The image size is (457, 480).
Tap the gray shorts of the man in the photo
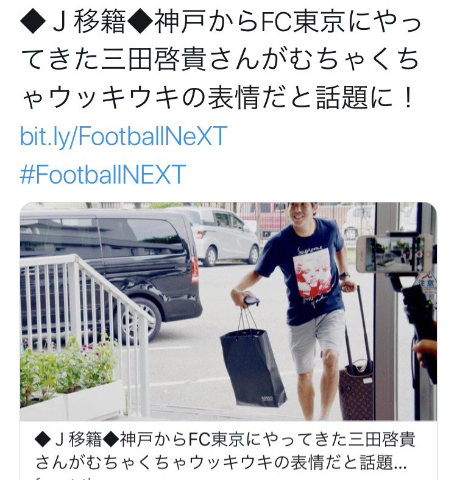coord(317,339)
